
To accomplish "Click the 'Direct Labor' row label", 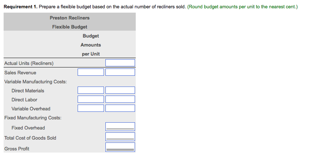I will pyautogui.click(x=24, y=100).
